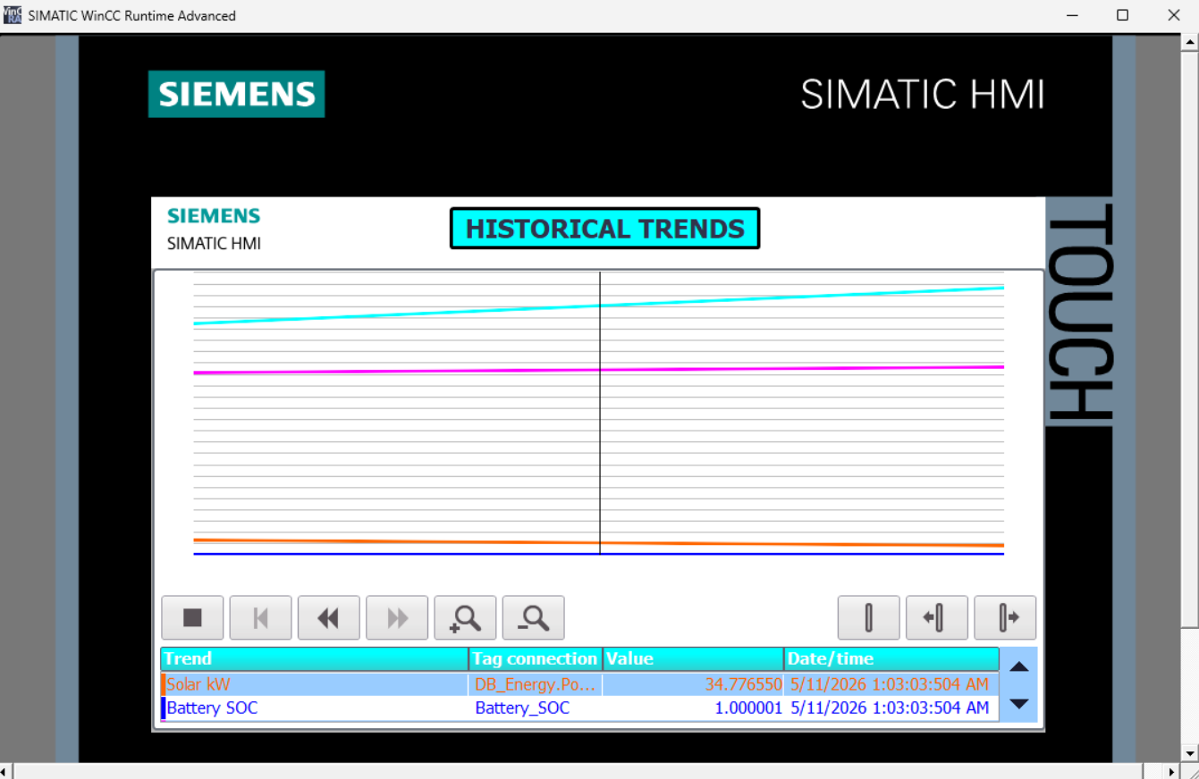Click the Battery_SOC tag connection cell
The height and width of the screenshot is (779, 1199).
tap(536, 708)
